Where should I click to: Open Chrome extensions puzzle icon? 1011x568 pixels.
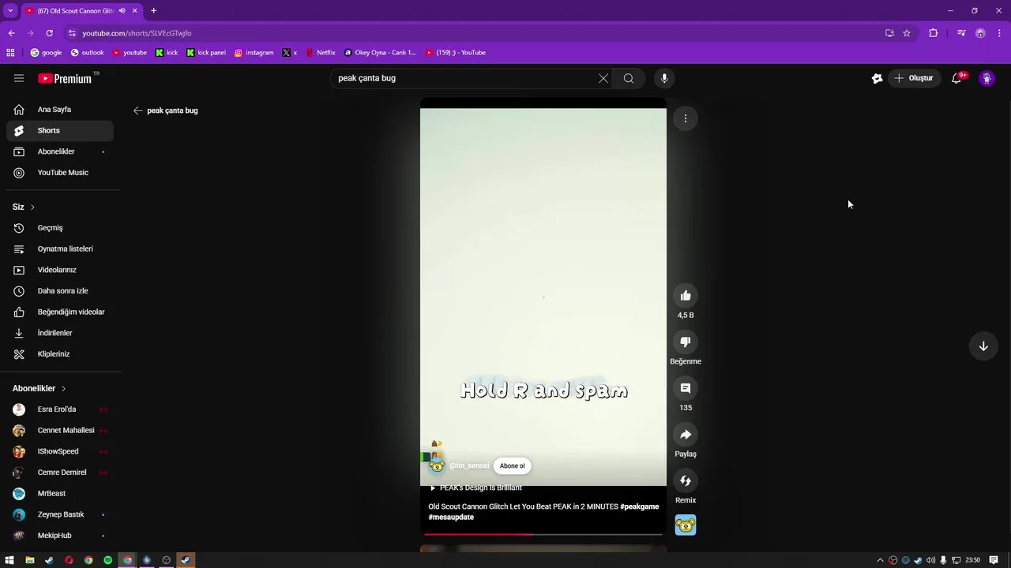coord(934,33)
